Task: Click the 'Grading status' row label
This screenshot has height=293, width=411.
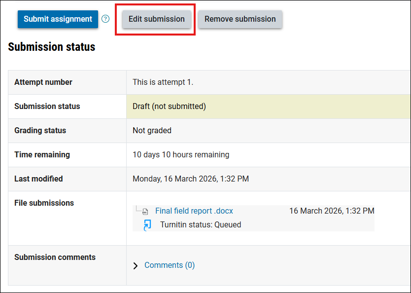Action: click(40, 131)
